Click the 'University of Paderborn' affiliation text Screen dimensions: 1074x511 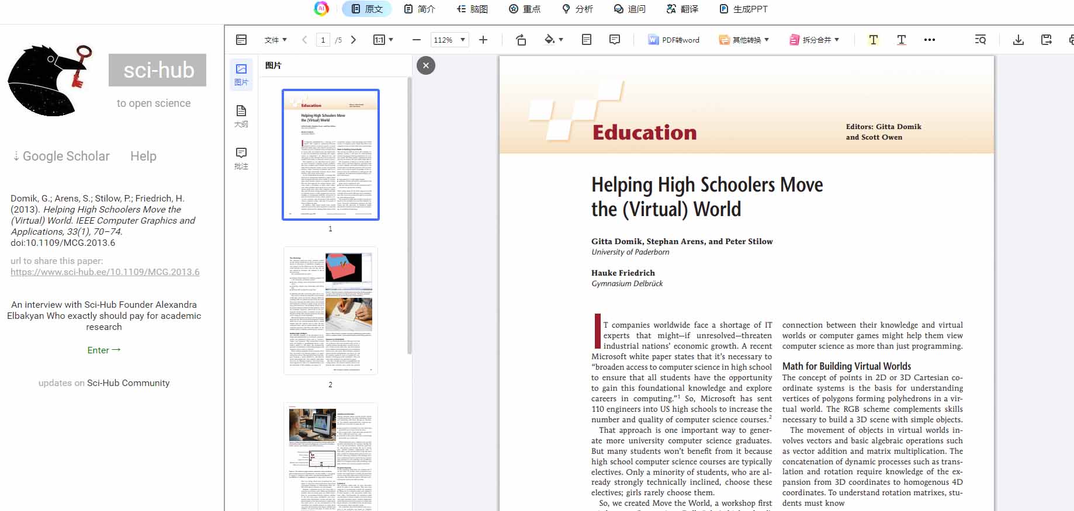630,252
